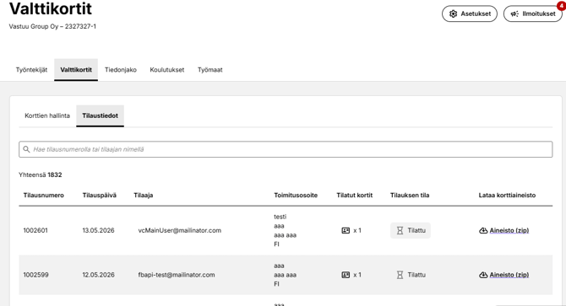The image size is (566, 306).
Task: Click company name Vastuu Group Oy – 2327327-1
Action: 52,26
